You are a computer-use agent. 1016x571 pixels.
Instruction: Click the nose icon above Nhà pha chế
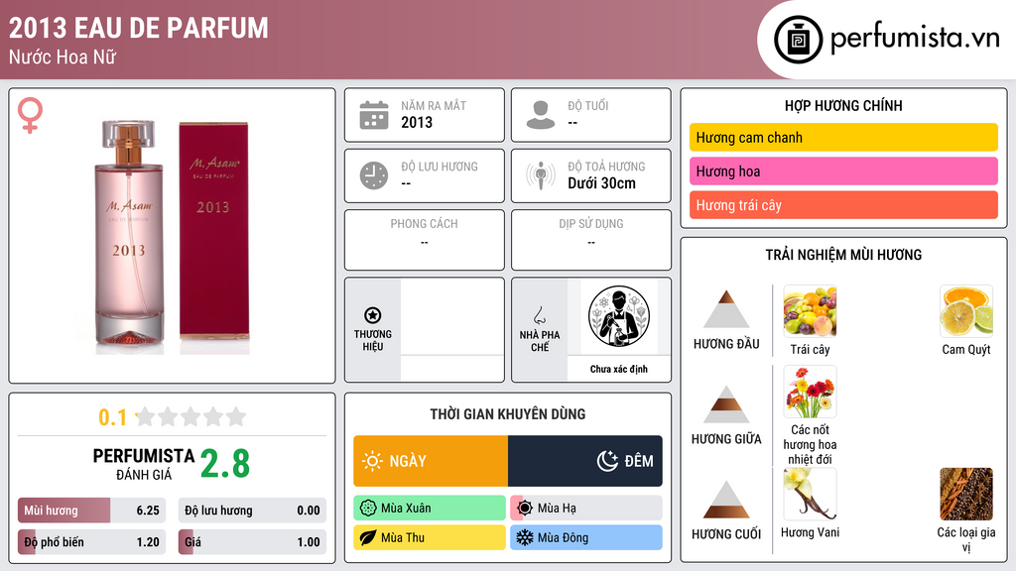(x=539, y=315)
